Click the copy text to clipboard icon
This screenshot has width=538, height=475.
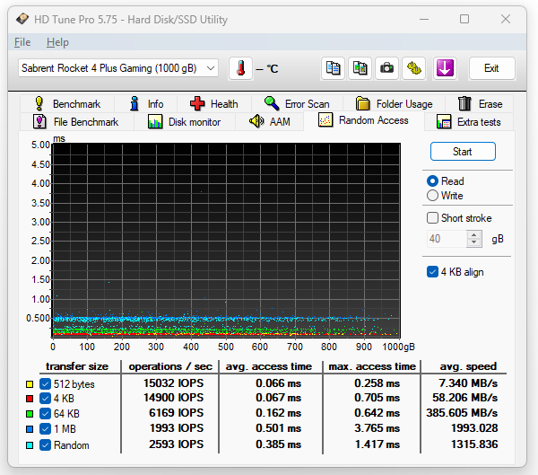tap(333, 68)
